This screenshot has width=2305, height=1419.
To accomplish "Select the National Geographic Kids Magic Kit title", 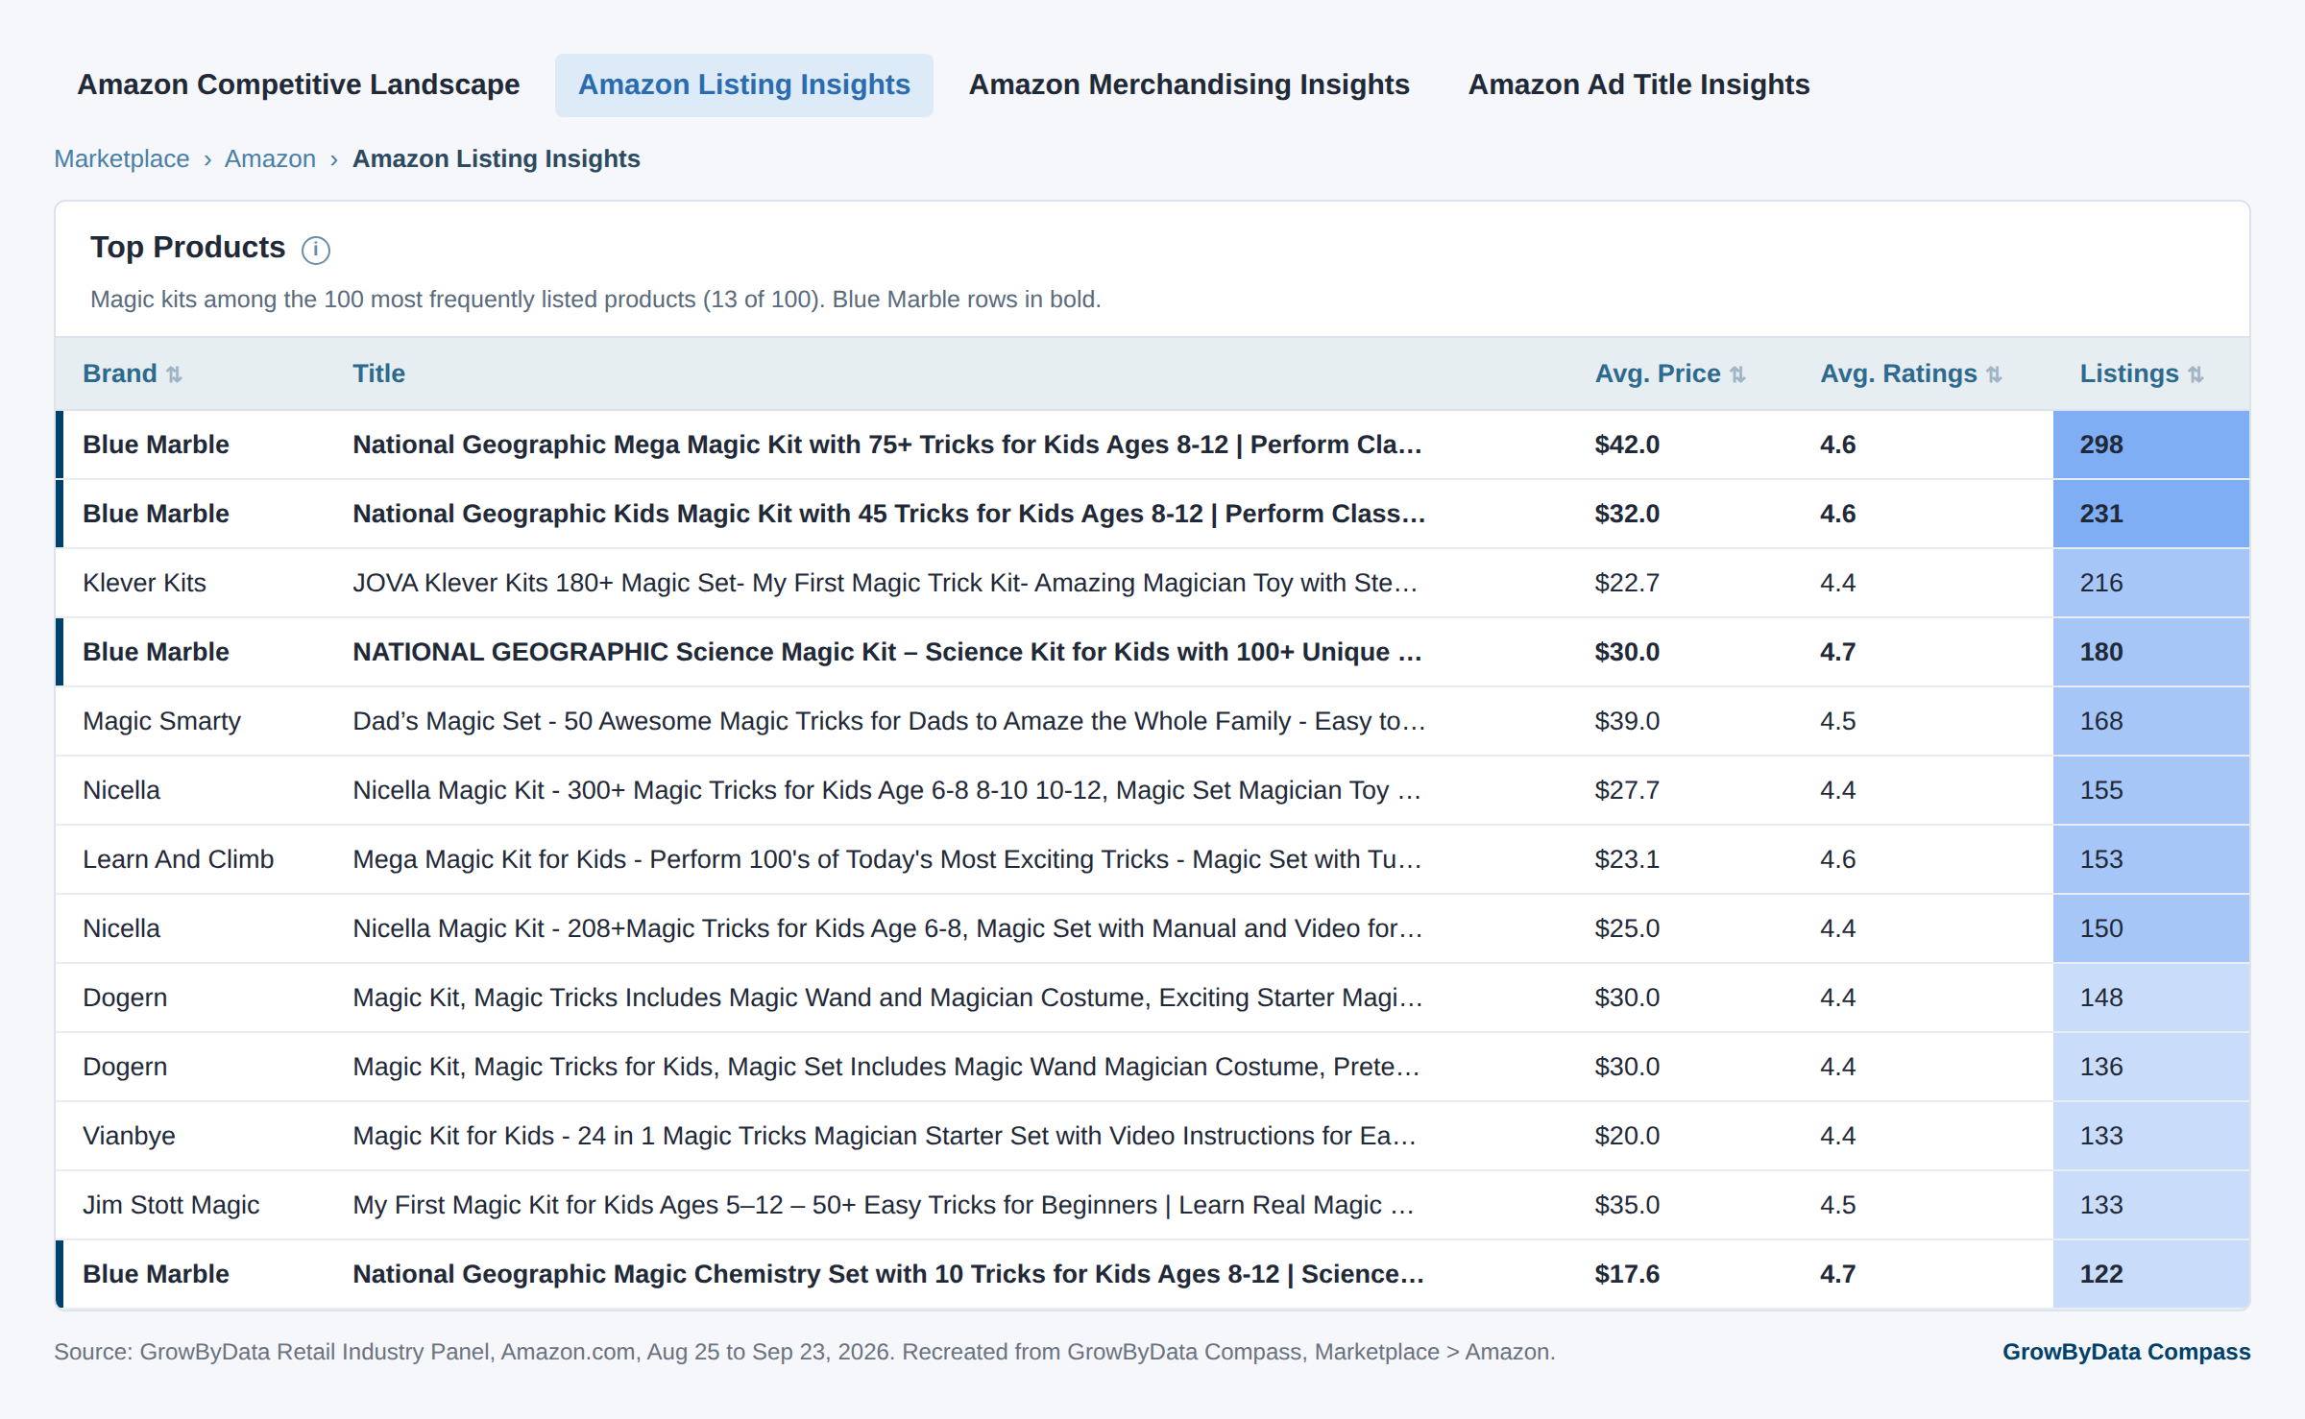I will [x=888, y=514].
